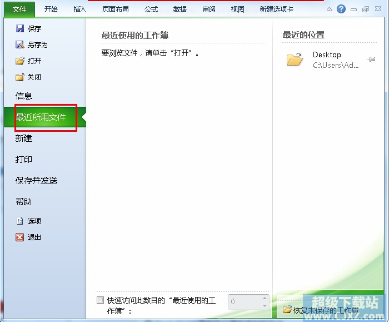Click the Save As (另存为) icon

click(20, 44)
